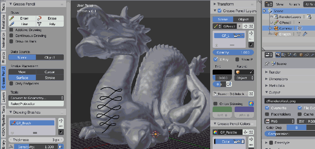Switch to the Animation sidebar tab
315x149 pixels.
point(3,40)
